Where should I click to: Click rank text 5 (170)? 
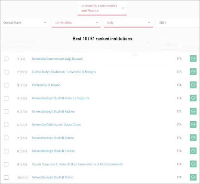(x=22, y=112)
